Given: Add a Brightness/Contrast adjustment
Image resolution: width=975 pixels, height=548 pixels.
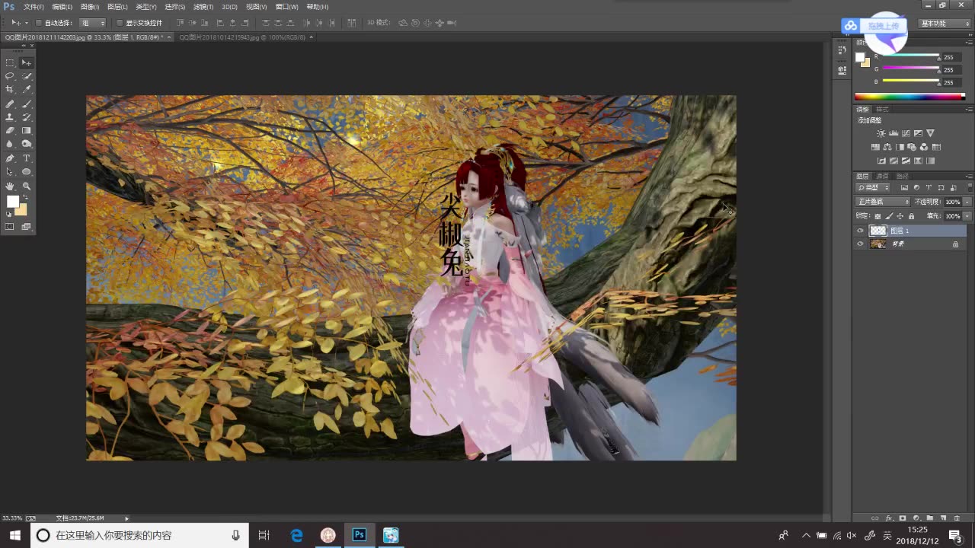Looking at the screenshot, I should [881, 133].
